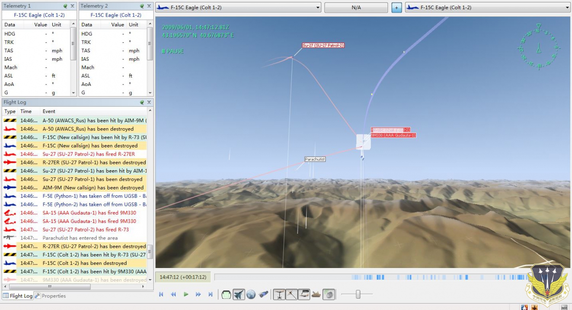Select Telemetry 1 Mach row
This screenshot has width=572, height=310.
36,67
